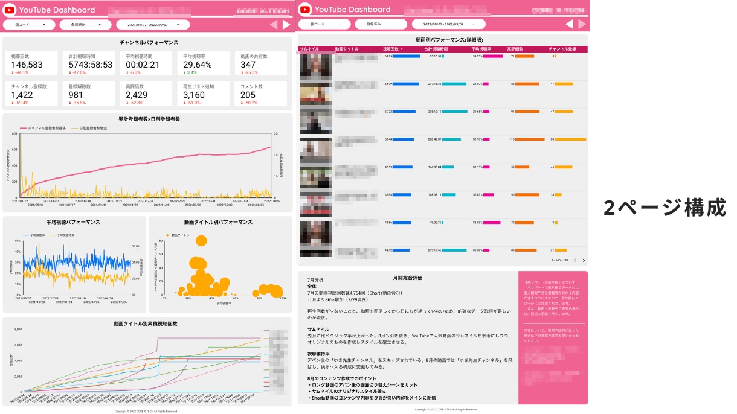
Task: Click the thumbnail in the 5,722 views row
Action: coord(316,122)
